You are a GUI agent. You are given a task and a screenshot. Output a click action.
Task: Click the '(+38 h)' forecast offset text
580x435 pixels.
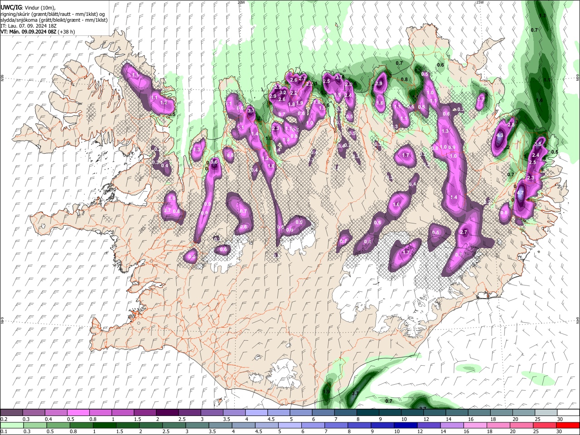67,32
